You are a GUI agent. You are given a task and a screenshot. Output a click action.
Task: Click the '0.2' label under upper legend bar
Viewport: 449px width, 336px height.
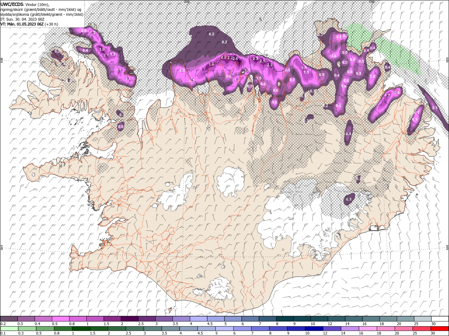coord(3,324)
